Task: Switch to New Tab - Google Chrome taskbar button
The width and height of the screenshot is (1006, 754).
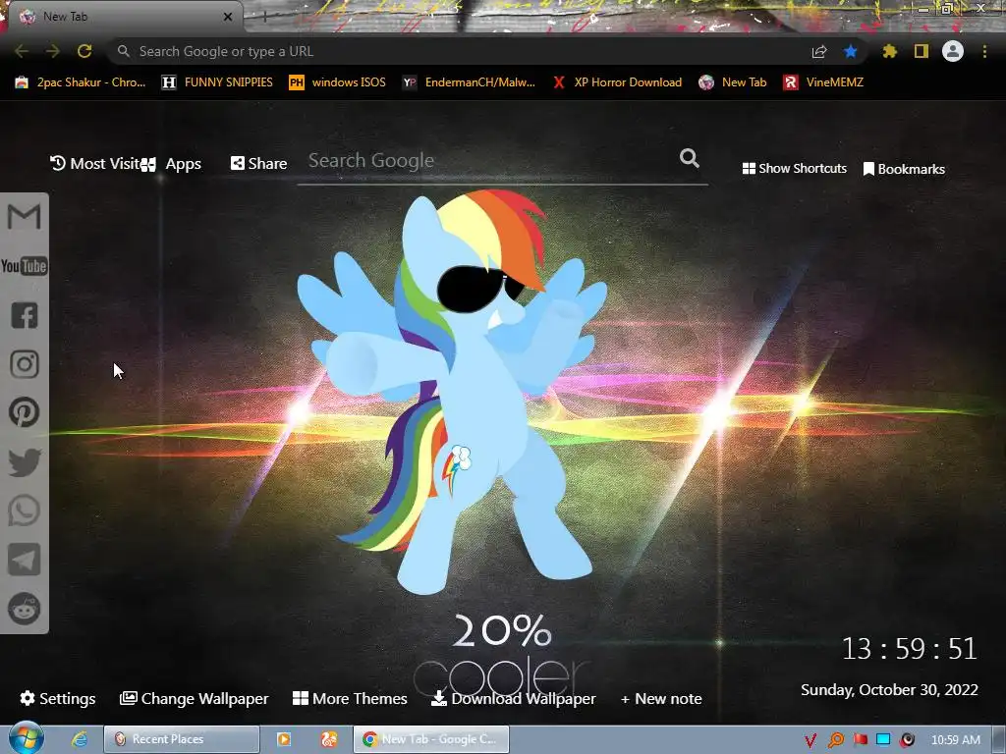Action: pos(431,739)
